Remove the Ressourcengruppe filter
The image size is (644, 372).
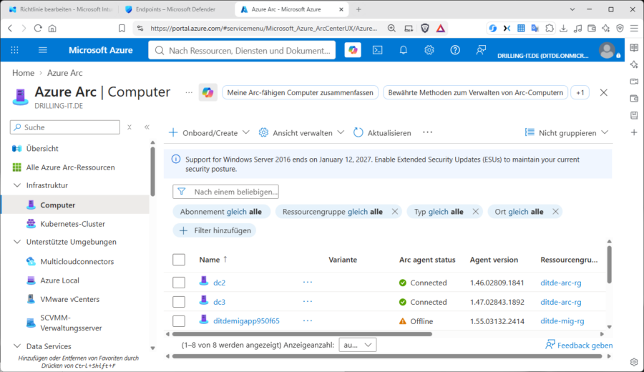pyautogui.click(x=395, y=212)
